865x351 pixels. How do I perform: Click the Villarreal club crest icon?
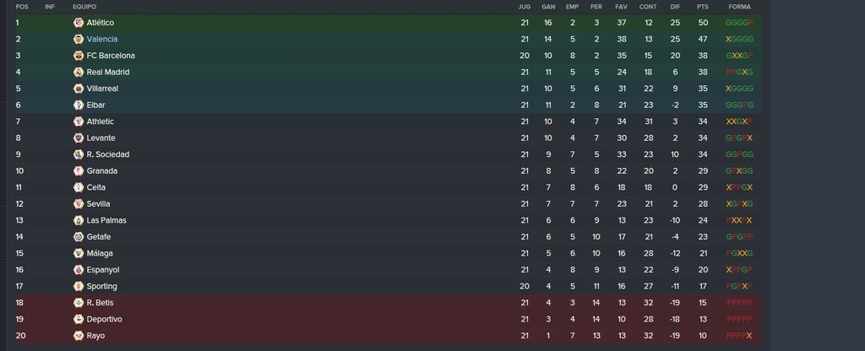(79, 89)
